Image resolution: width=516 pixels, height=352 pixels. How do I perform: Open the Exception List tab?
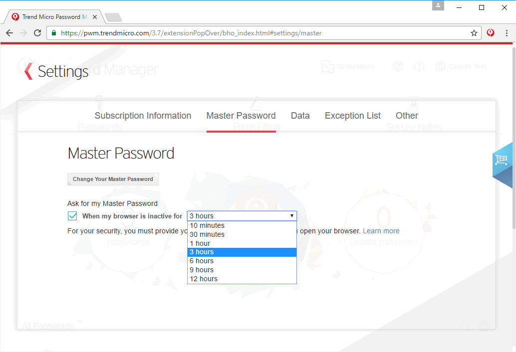coord(352,116)
